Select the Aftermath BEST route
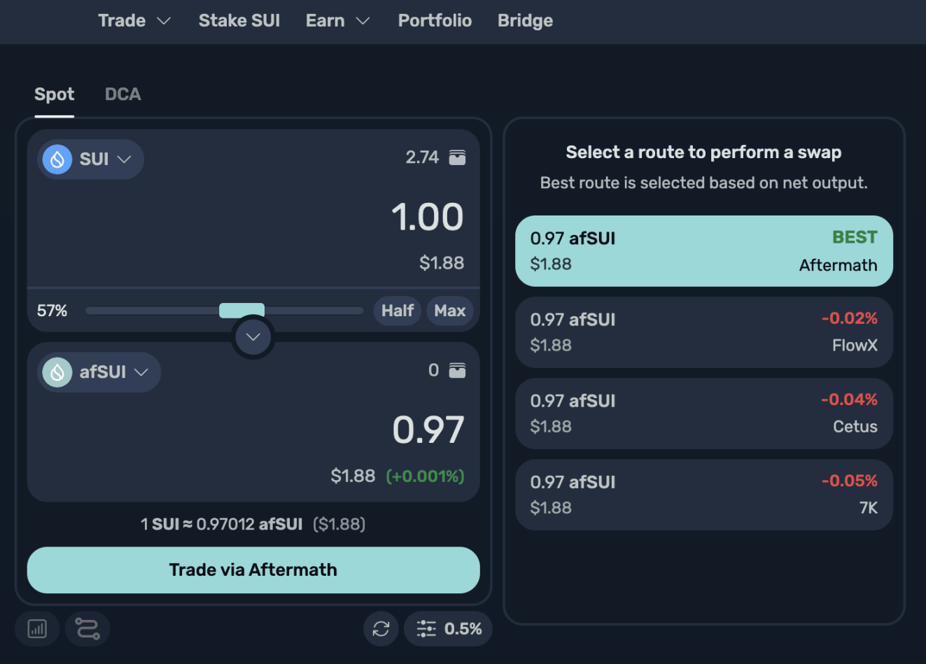The width and height of the screenshot is (926, 664). 703,251
